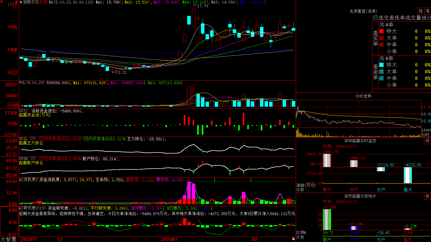Click the SVSH (7) indicator name
Viewport: 431px width, 242px height.
click(27, 159)
